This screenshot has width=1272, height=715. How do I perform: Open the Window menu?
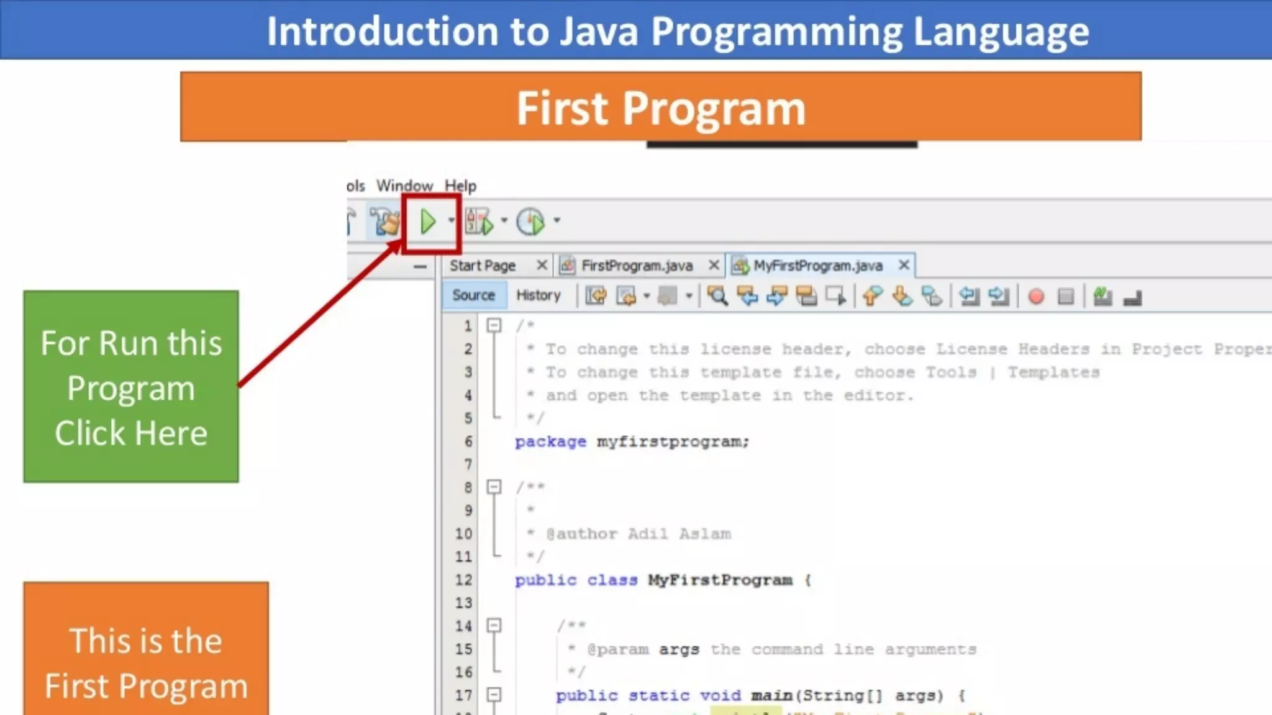[x=404, y=186]
